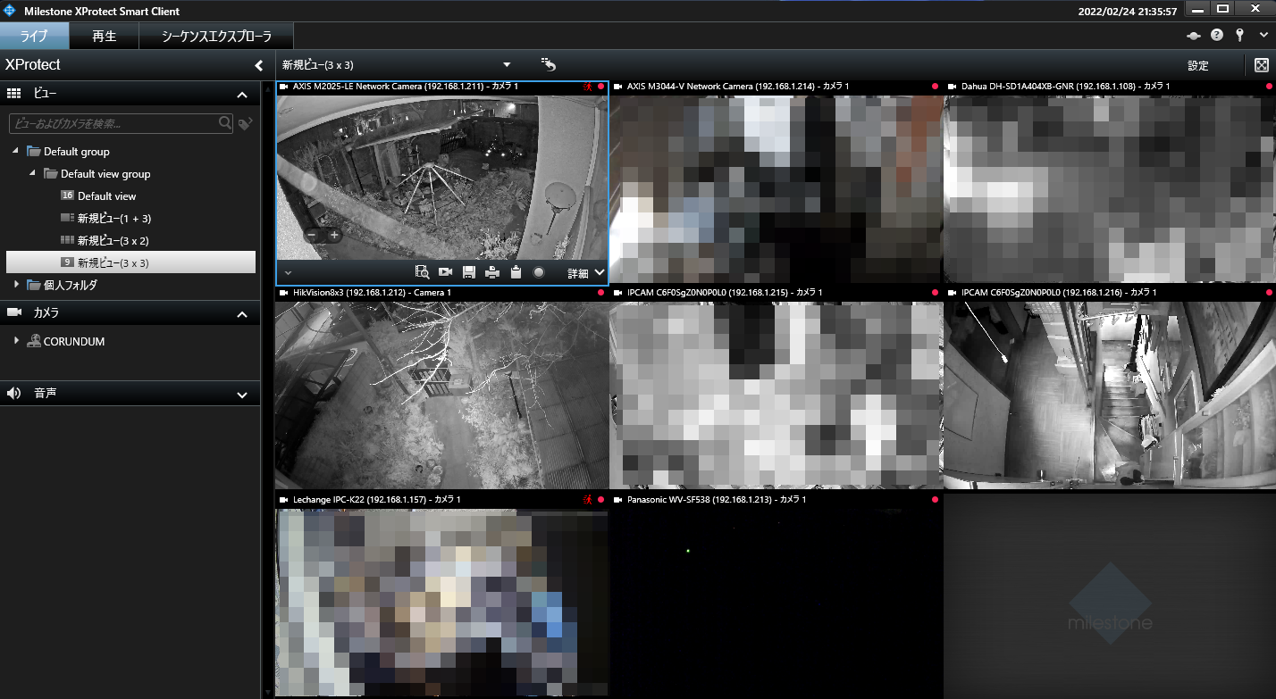Open the 詳細 details dropdown in camera toolbar
This screenshot has width=1276, height=699.
point(586,272)
